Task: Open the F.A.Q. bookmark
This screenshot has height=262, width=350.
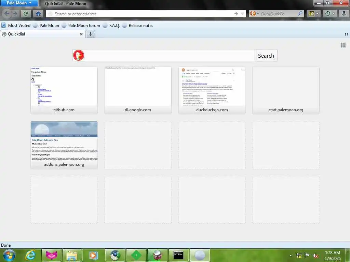Action: 111,25
